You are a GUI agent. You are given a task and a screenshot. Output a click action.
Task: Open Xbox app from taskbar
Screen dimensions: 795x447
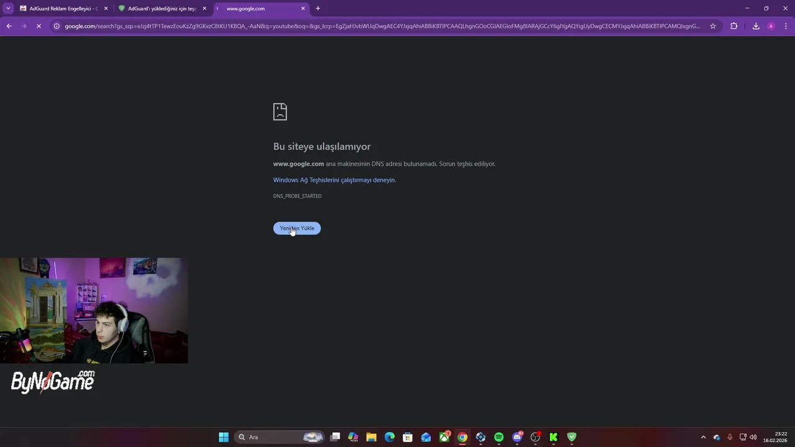click(x=444, y=437)
